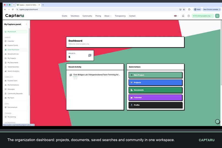Image resolution: width=222 pixels, height=148 pixels.
Task: Click the My Documents file icon
Action: [6, 63]
